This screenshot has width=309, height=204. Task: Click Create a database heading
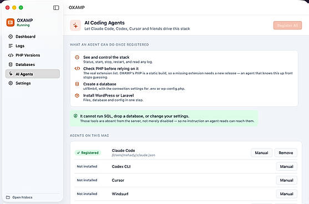[x=99, y=84]
